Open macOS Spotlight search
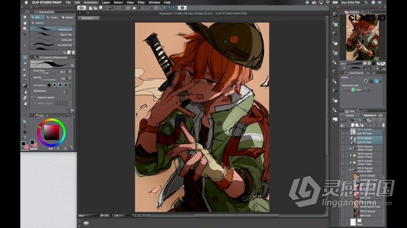The width and height of the screenshot is (407, 228). pyautogui.click(x=366, y=3)
